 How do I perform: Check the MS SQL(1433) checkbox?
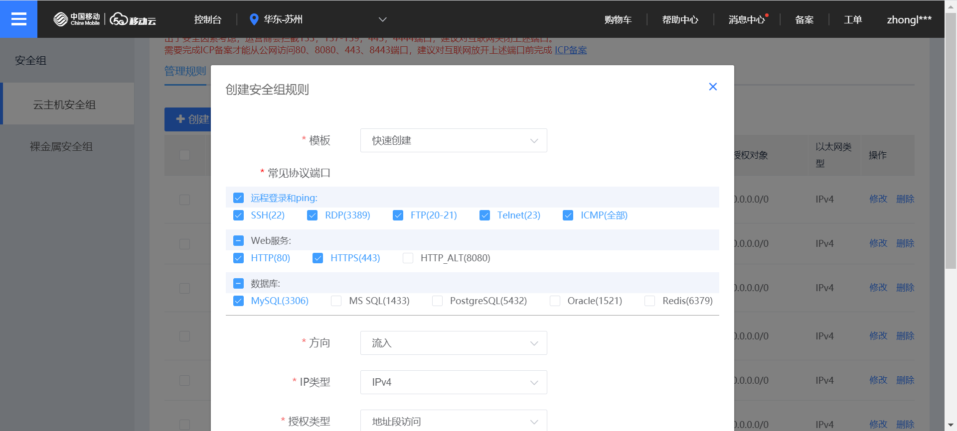[336, 301]
